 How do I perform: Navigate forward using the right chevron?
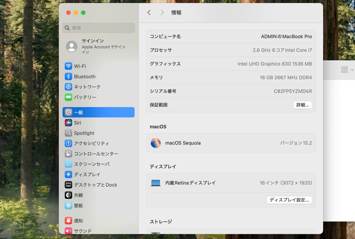[162, 12]
